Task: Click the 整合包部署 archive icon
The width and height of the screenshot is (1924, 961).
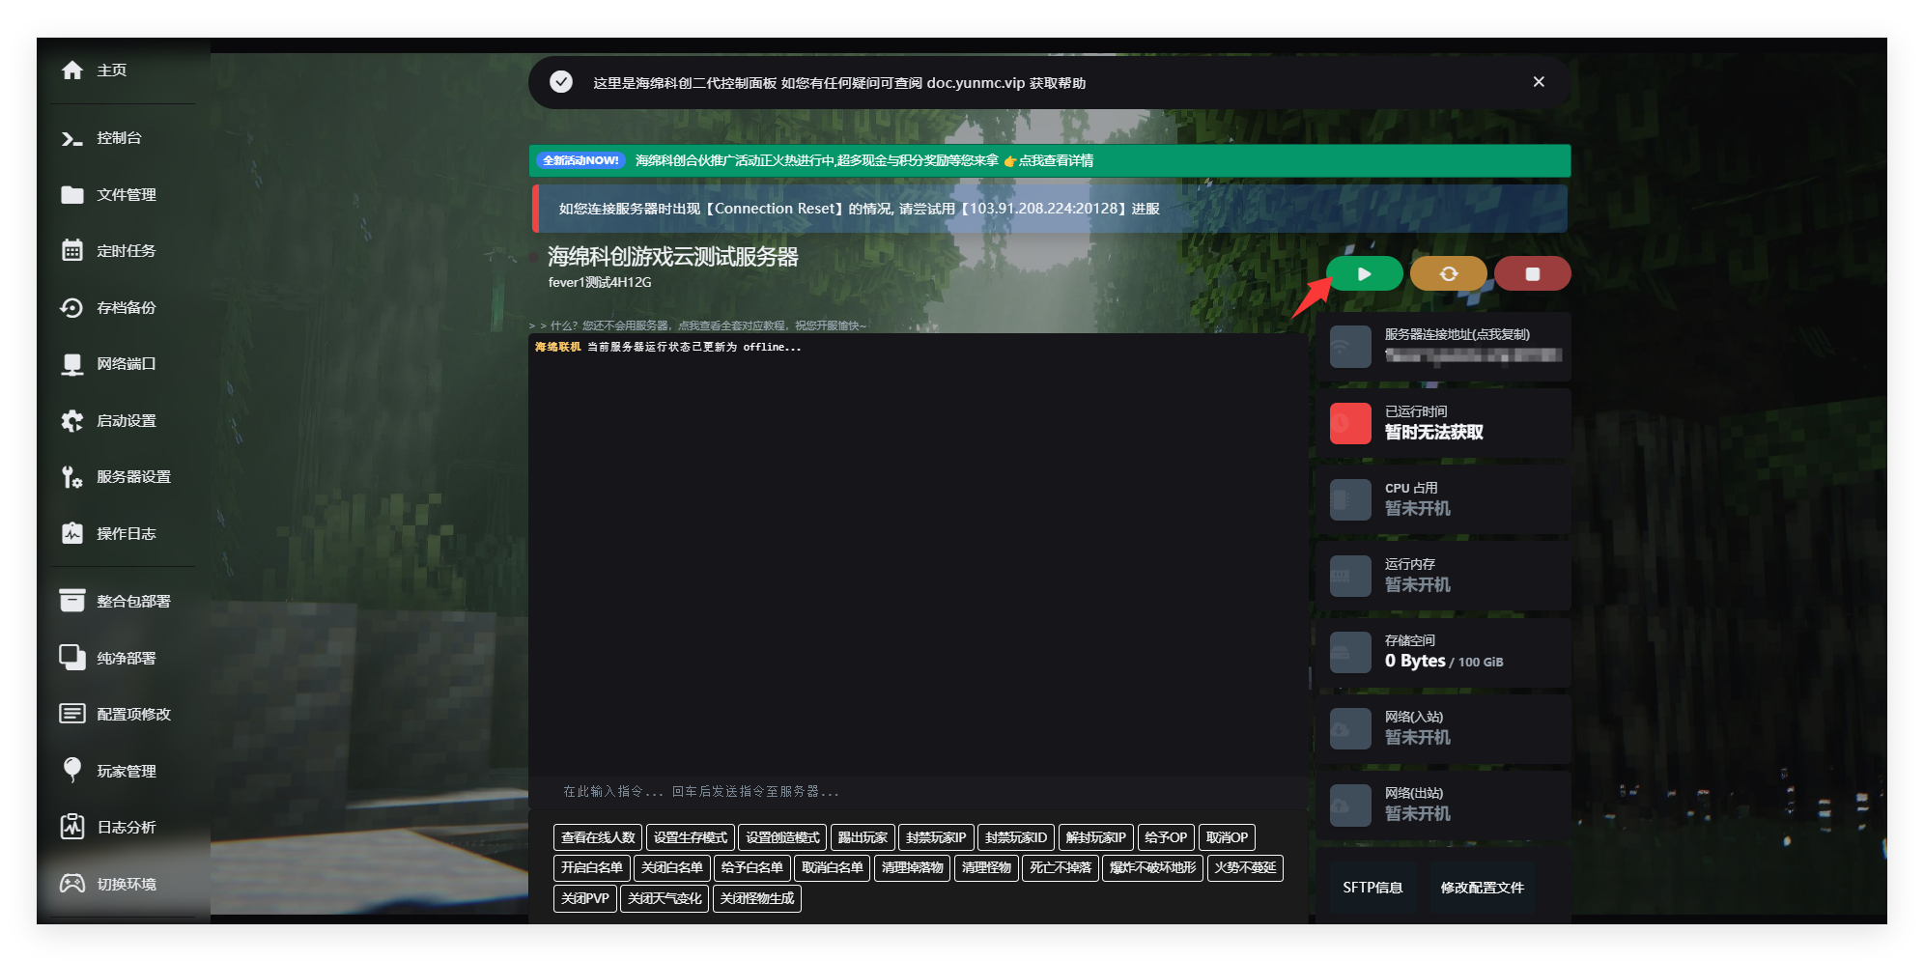Action: 72,601
